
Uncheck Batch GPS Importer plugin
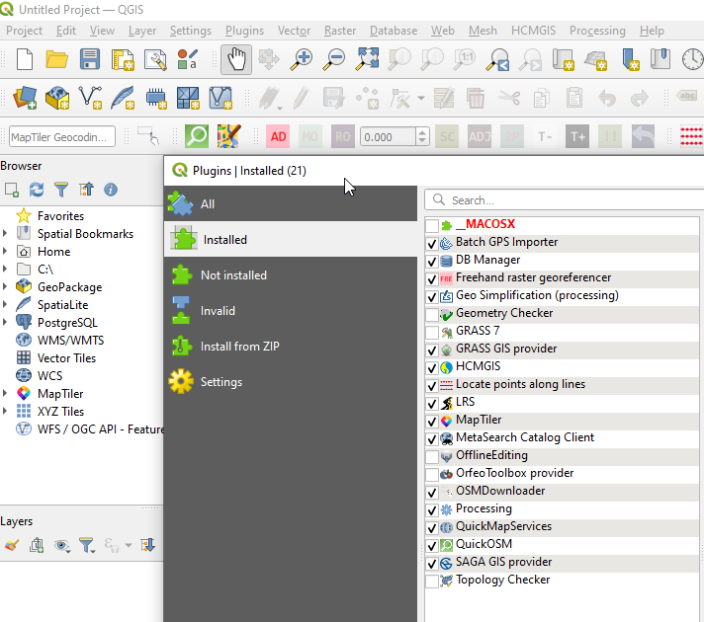432,244
